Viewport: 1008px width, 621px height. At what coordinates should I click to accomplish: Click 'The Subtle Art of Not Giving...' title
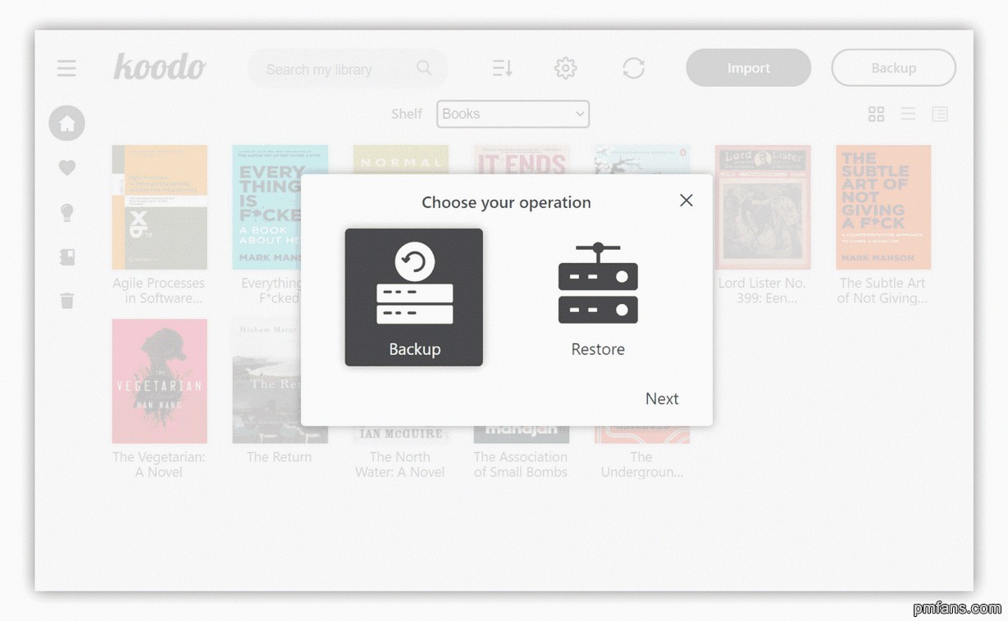coord(883,291)
